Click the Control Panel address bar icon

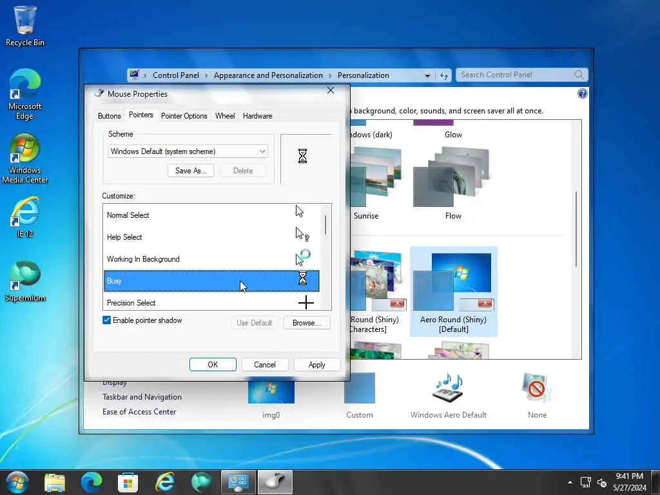[x=135, y=75]
